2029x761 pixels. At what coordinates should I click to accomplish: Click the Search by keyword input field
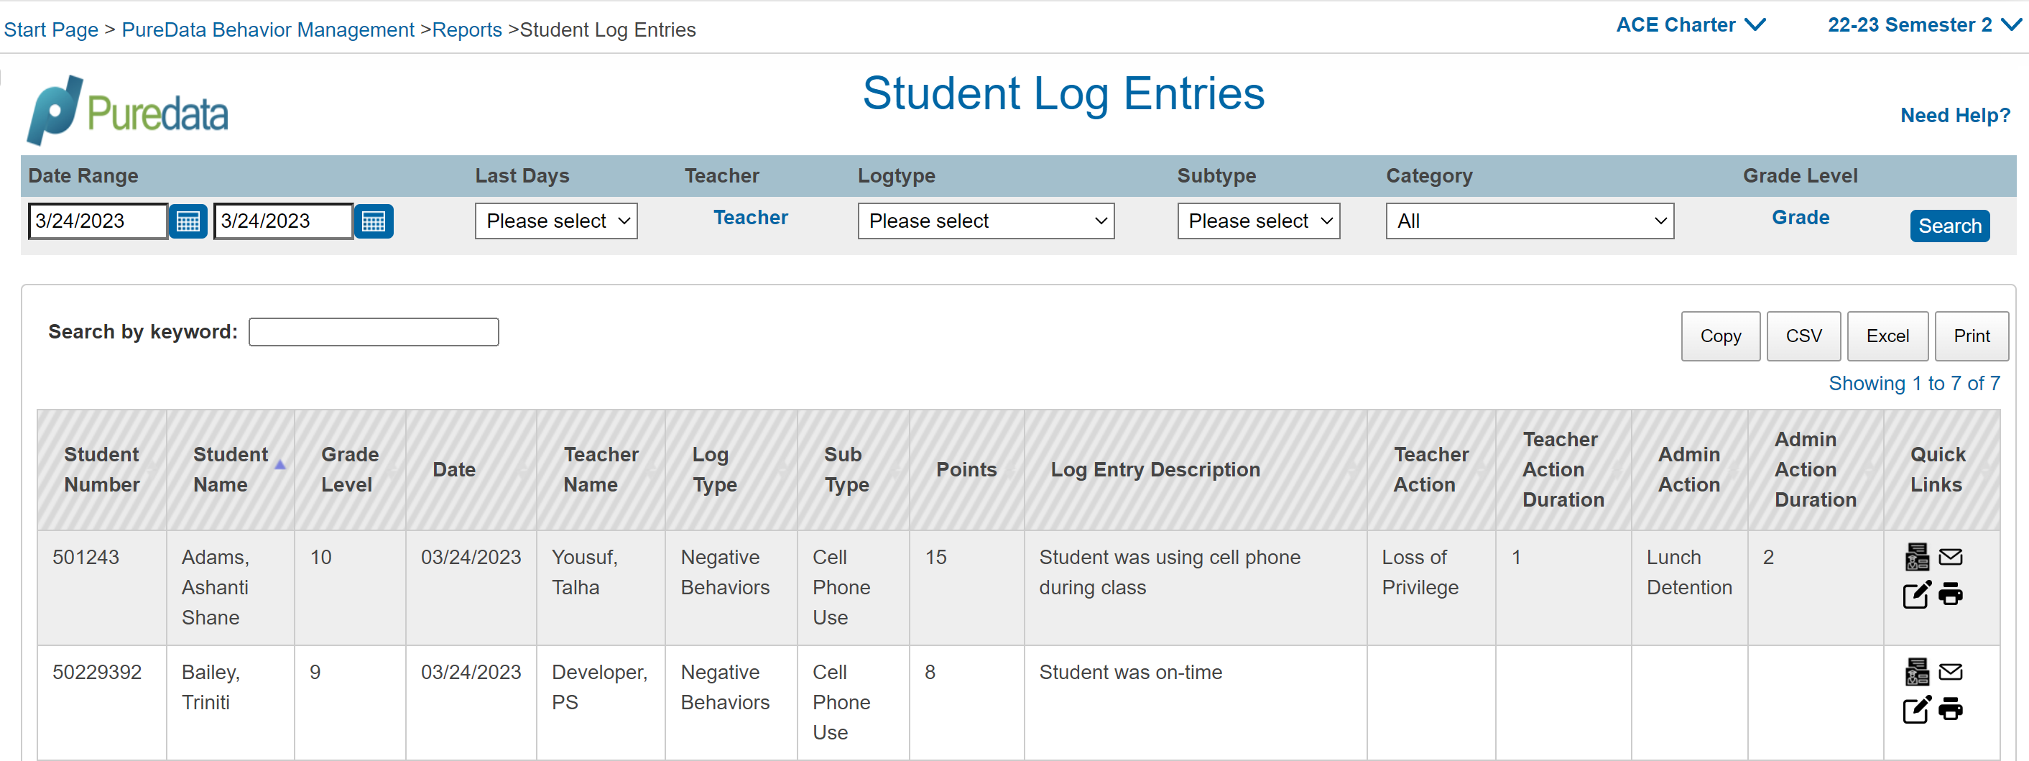pyautogui.click(x=374, y=333)
